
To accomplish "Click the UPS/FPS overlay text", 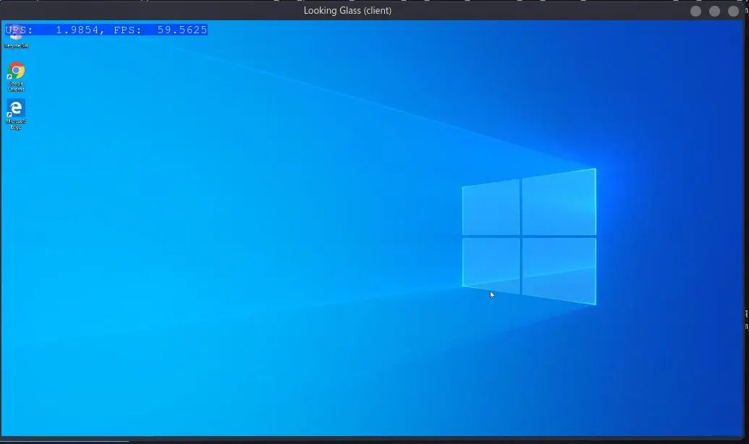I will tap(106, 30).
